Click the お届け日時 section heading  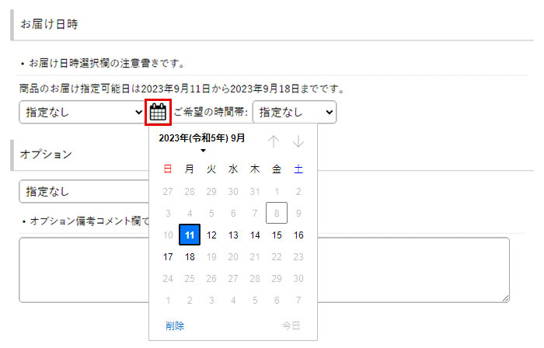[49, 24]
